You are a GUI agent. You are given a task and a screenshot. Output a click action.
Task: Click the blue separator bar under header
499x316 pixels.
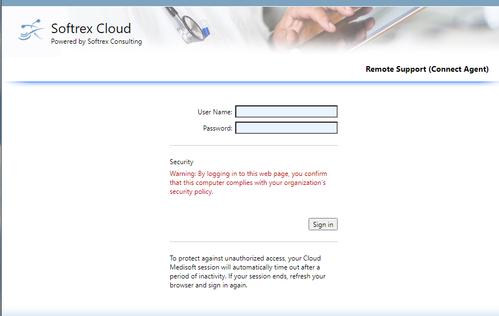(249, 82)
